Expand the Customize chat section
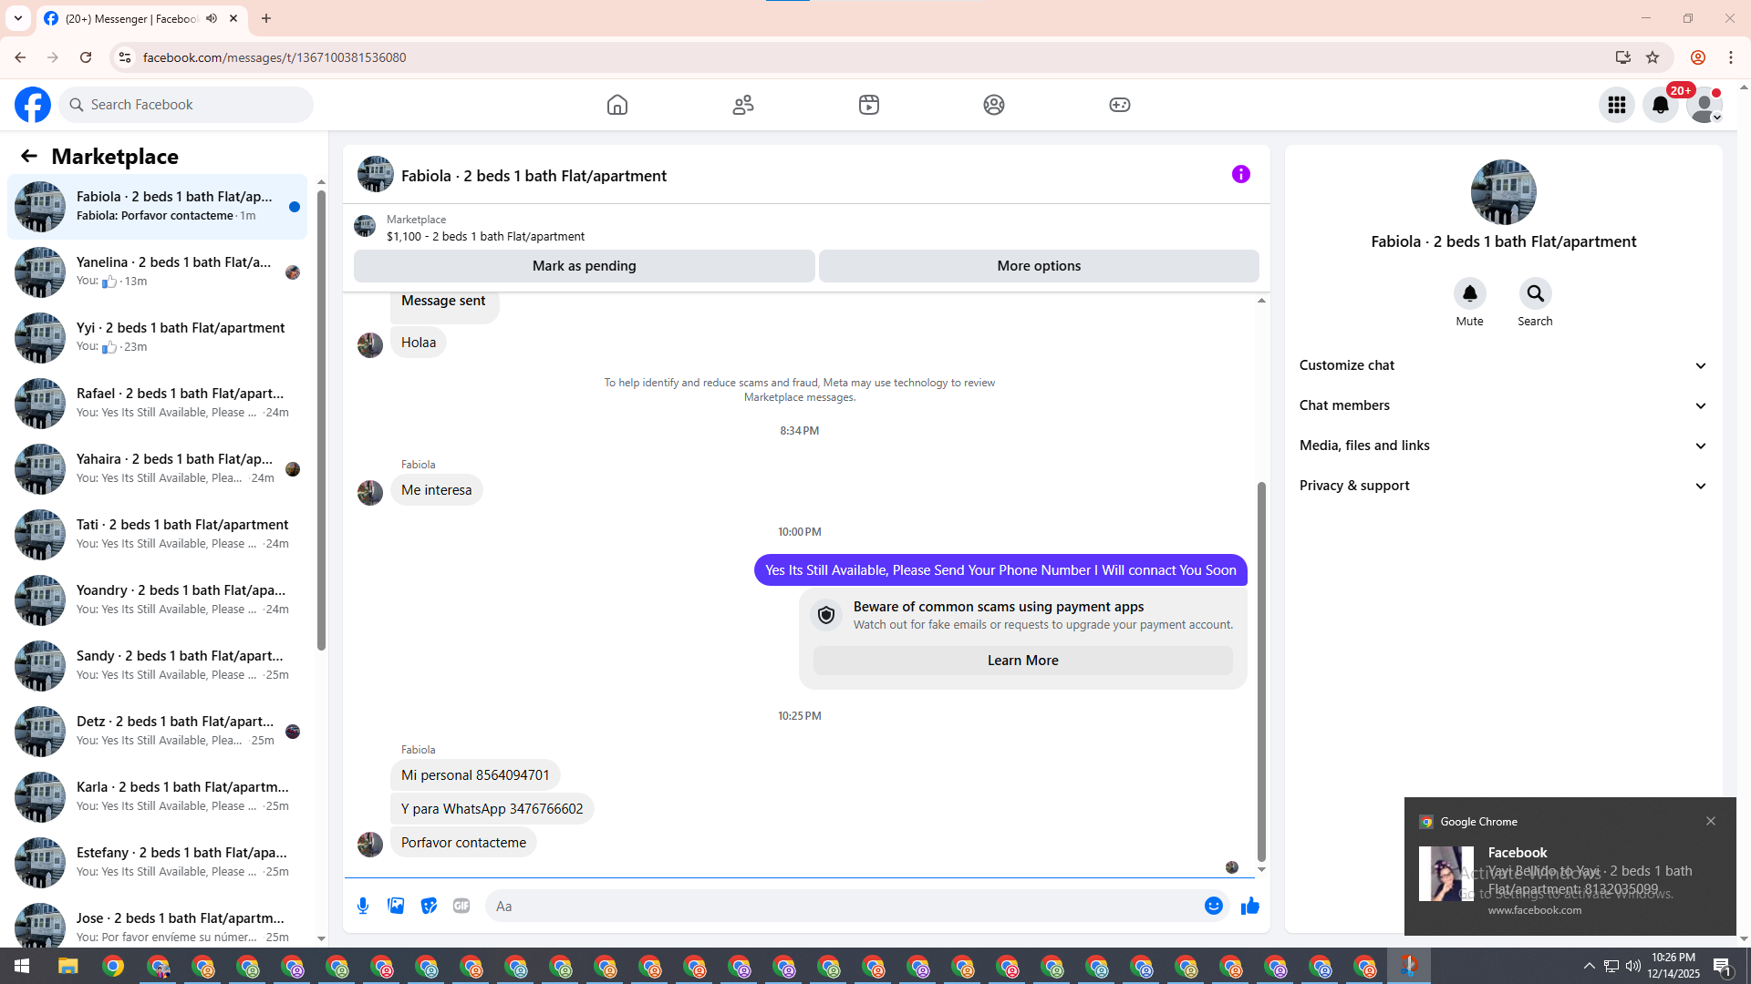Screen dimensions: 1751x984 pyautogui.click(x=1503, y=365)
